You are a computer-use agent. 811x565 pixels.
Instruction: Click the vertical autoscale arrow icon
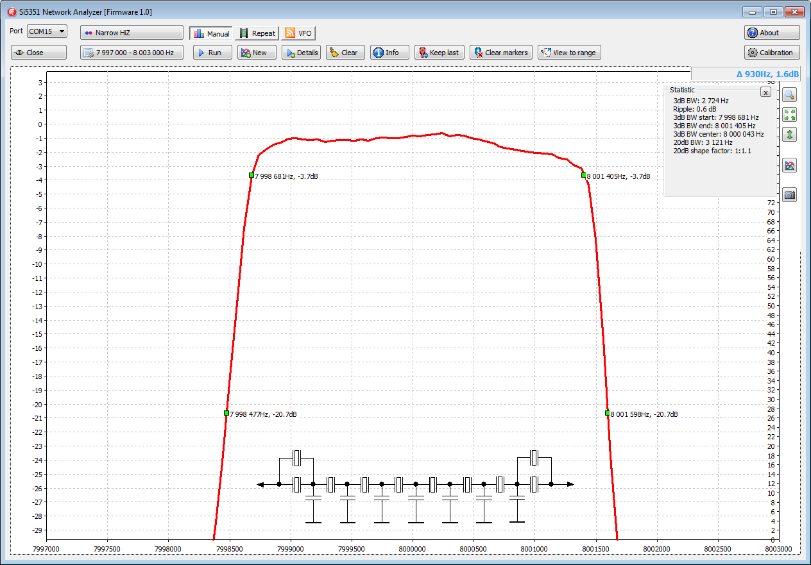[x=790, y=135]
